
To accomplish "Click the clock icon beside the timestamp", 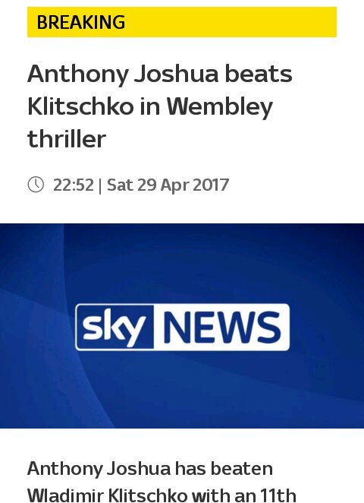I will point(36,185).
